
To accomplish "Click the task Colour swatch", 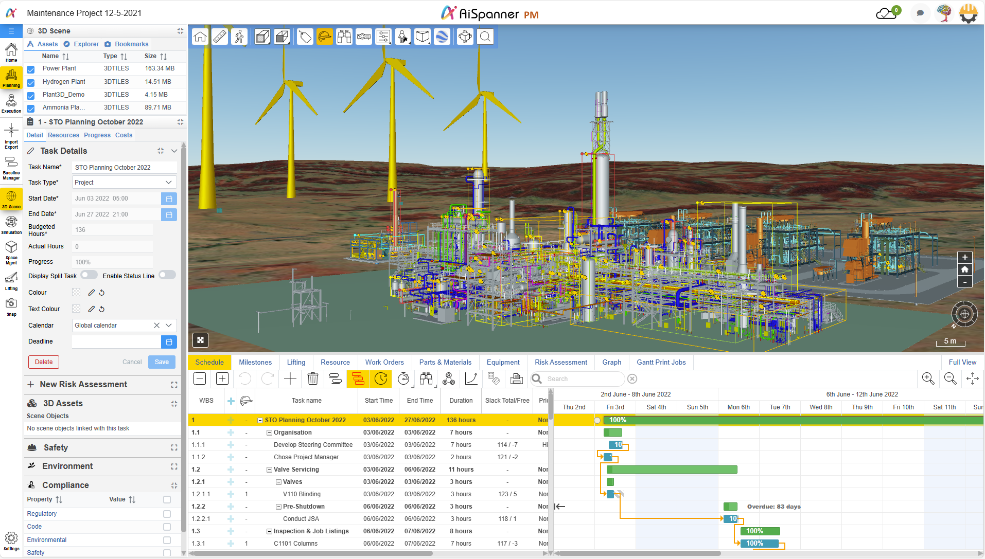I will click(76, 293).
